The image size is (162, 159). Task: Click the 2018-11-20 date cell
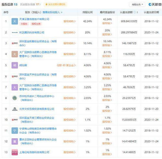(x=151, y=109)
